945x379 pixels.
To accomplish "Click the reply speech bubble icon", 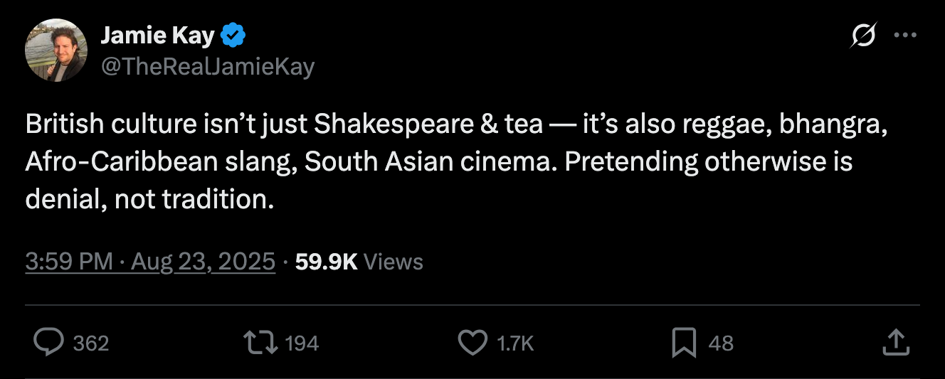I will [x=49, y=343].
